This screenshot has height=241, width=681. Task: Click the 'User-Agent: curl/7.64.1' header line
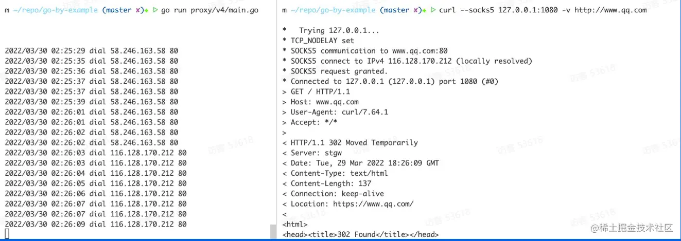tap(335, 112)
